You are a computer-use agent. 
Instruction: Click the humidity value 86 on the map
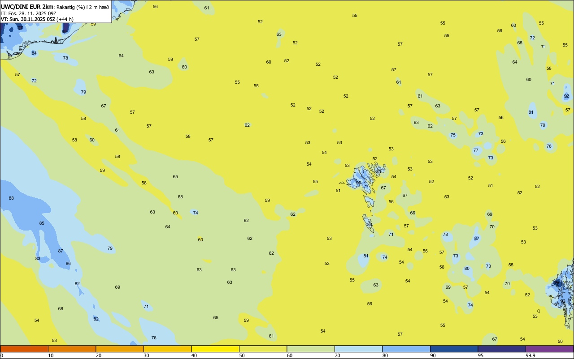click(68, 264)
